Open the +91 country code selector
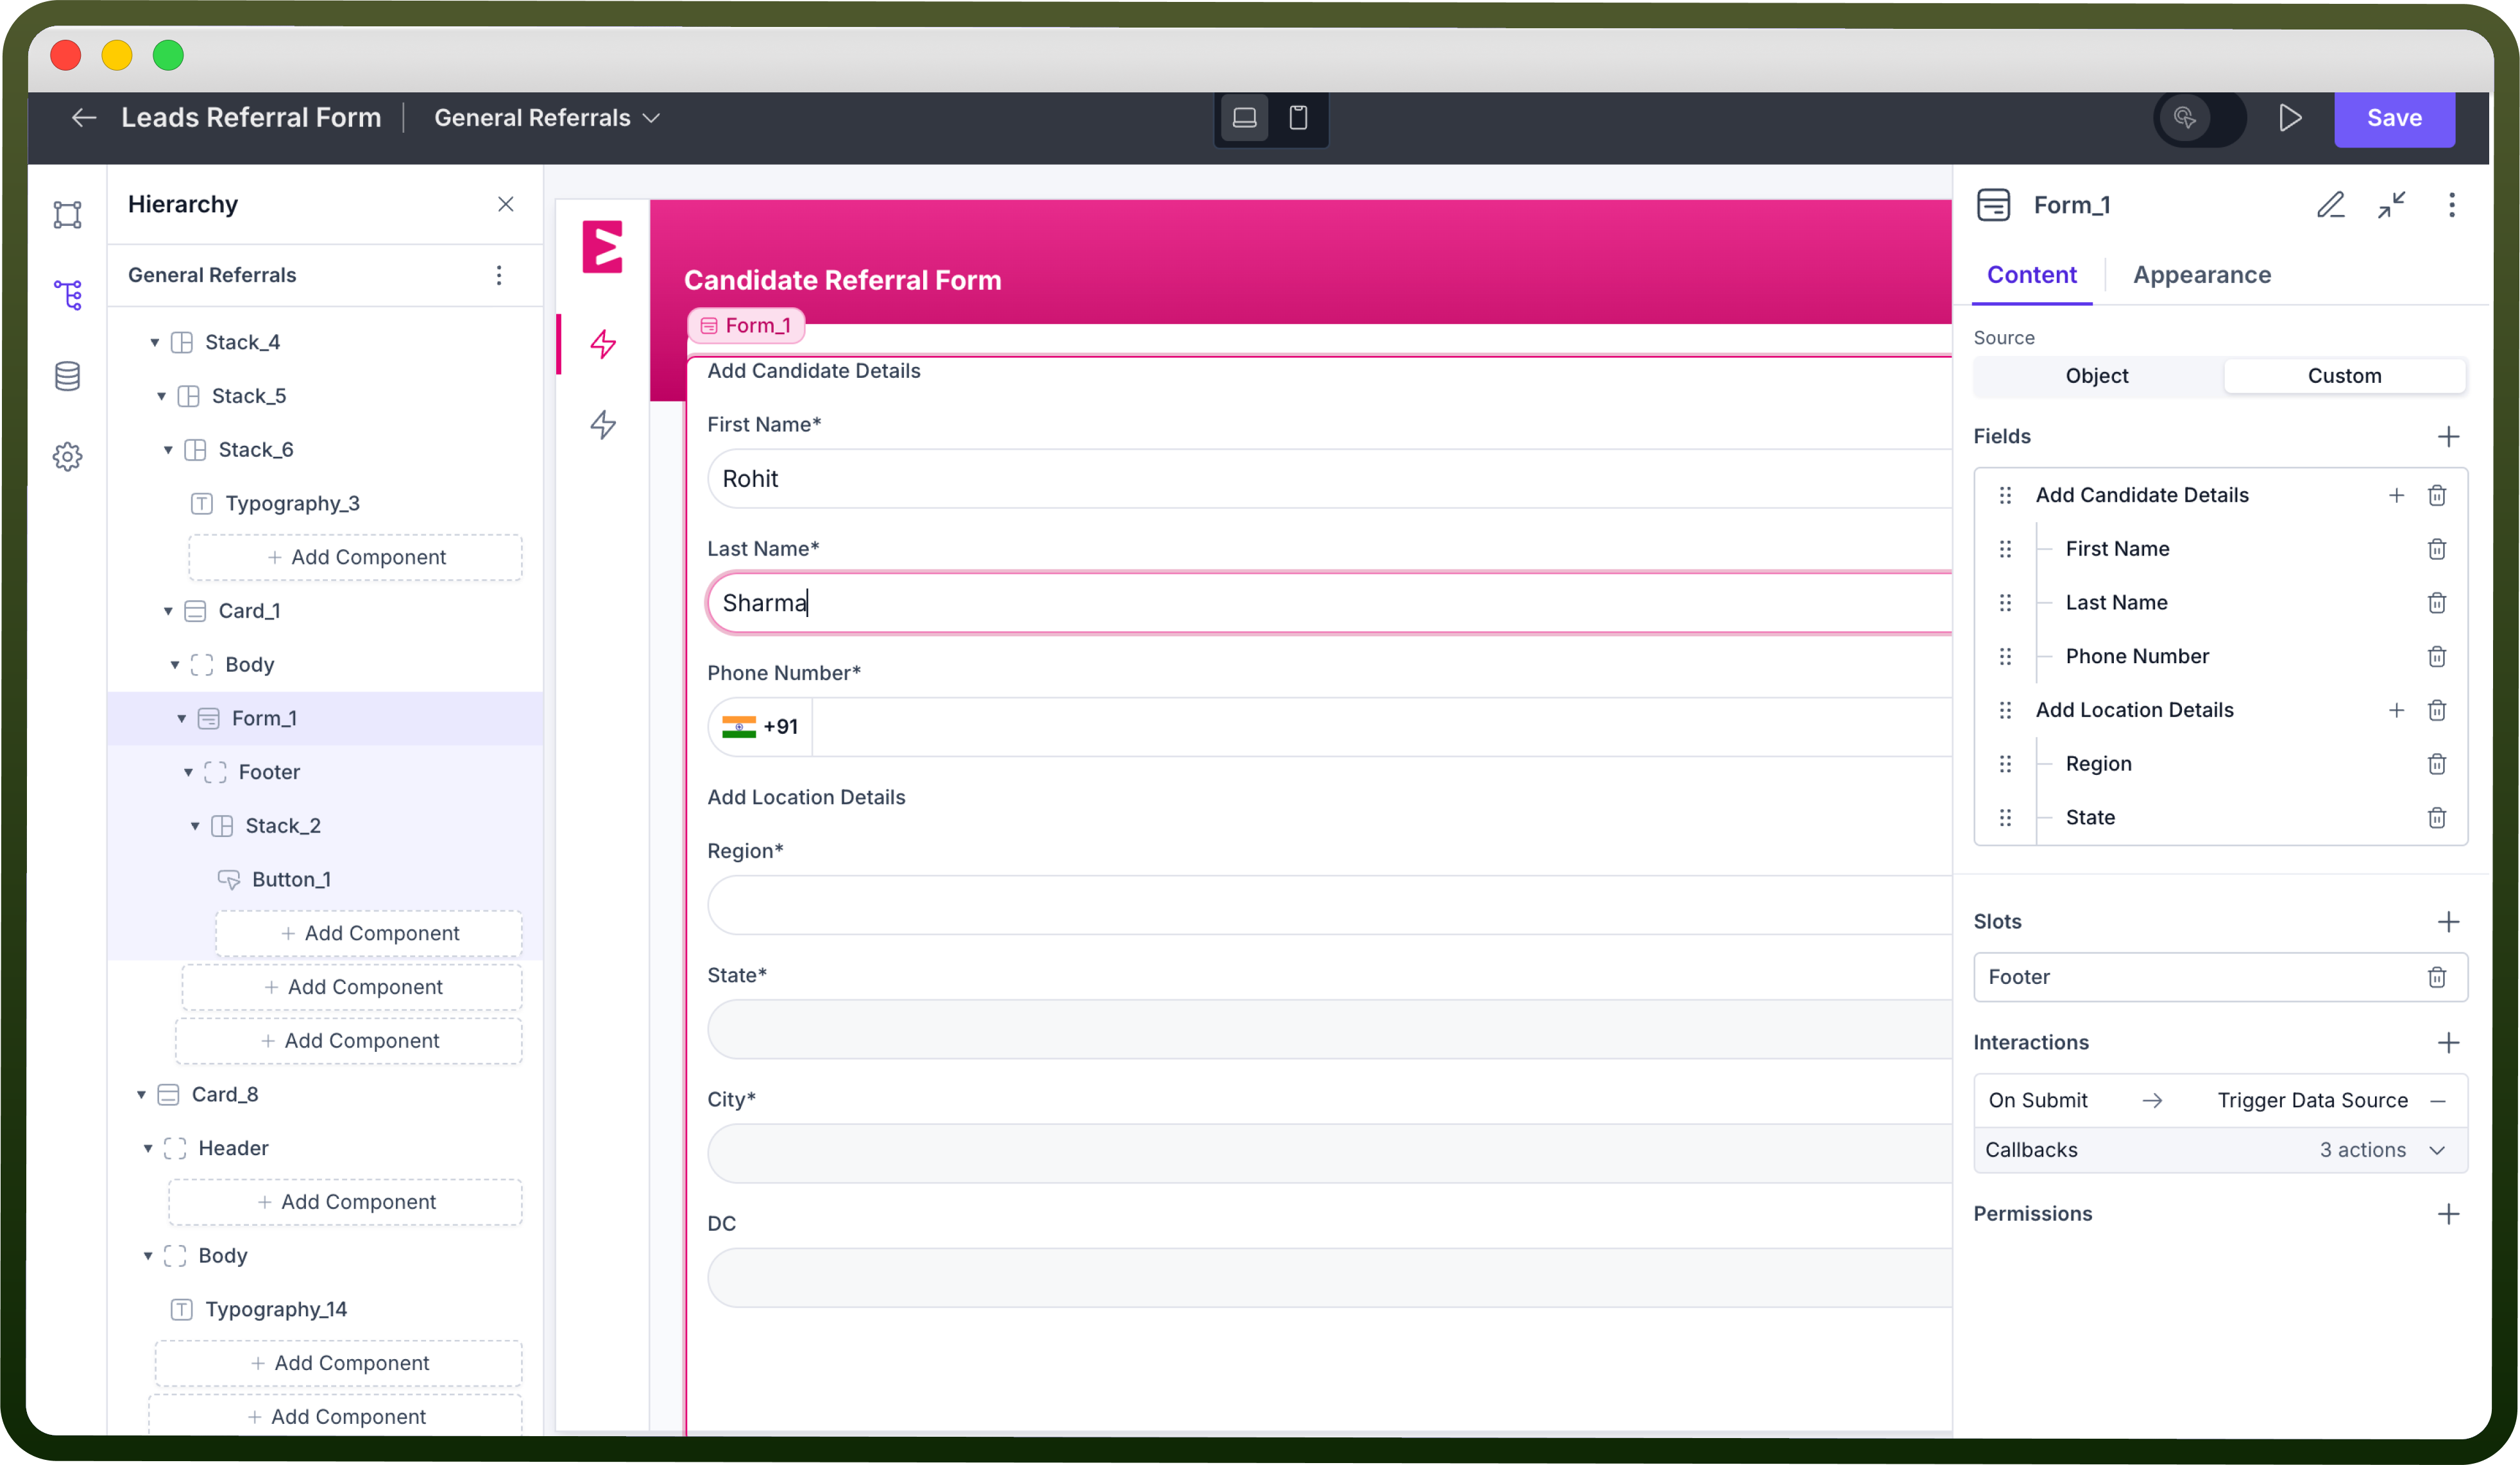 [760, 727]
